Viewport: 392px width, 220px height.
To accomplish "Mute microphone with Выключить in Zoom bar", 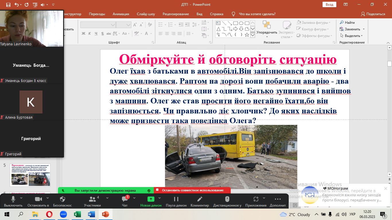I will point(13,202).
